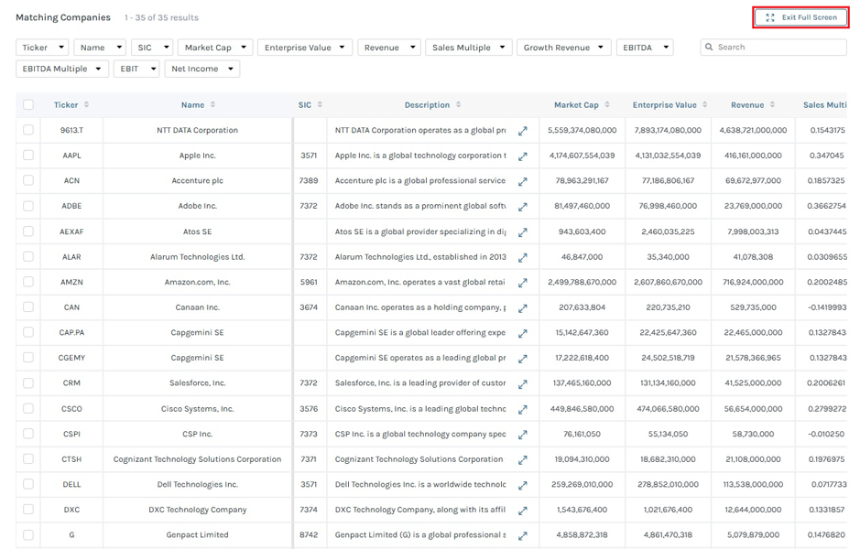Expand description for Apple Inc. row
The width and height of the screenshot is (860, 549).
[523, 156]
